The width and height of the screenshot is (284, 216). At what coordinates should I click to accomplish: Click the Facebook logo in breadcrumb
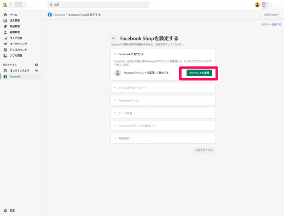point(50,15)
